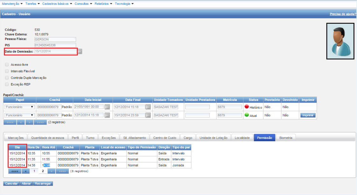
Task: Toggle Intervalo Flexível checkbox
Action: (x=7, y=71)
